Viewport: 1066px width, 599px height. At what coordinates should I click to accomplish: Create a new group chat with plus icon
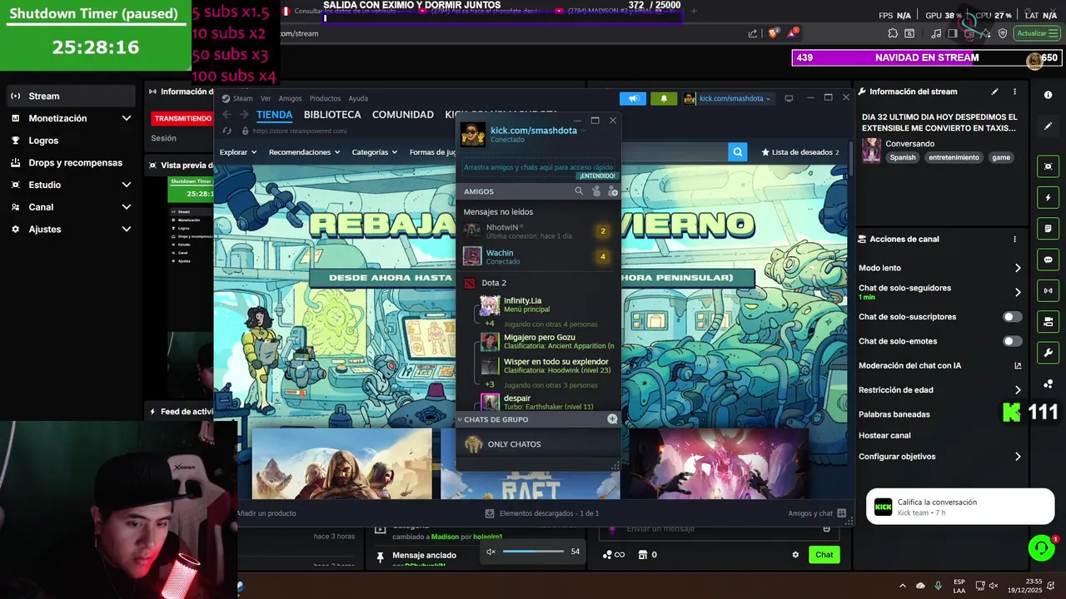(x=612, y=419)
